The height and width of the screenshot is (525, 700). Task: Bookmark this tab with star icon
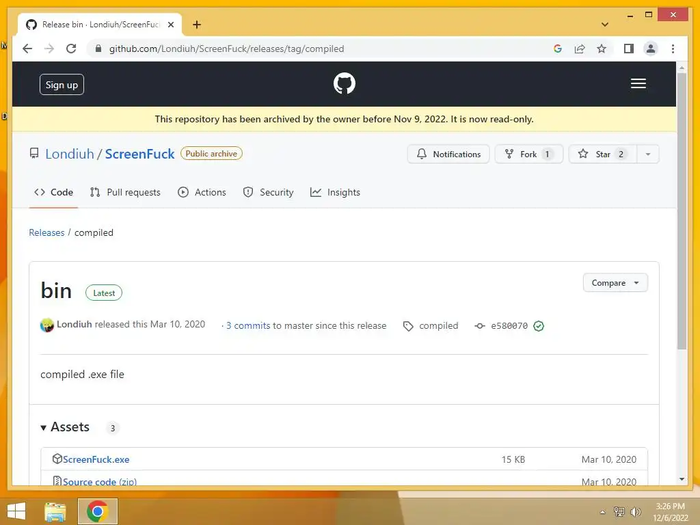(602, 49)
